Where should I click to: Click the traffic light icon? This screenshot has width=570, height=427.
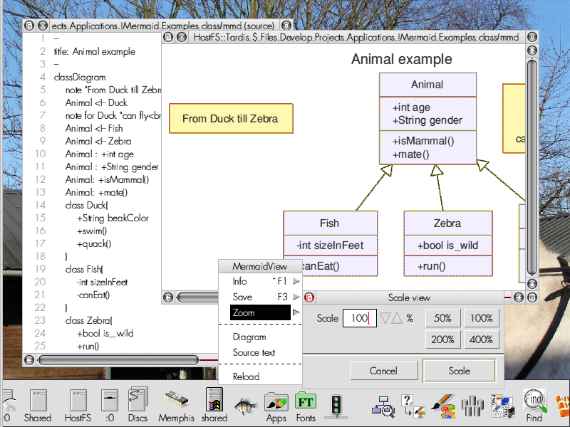(336, 406)
